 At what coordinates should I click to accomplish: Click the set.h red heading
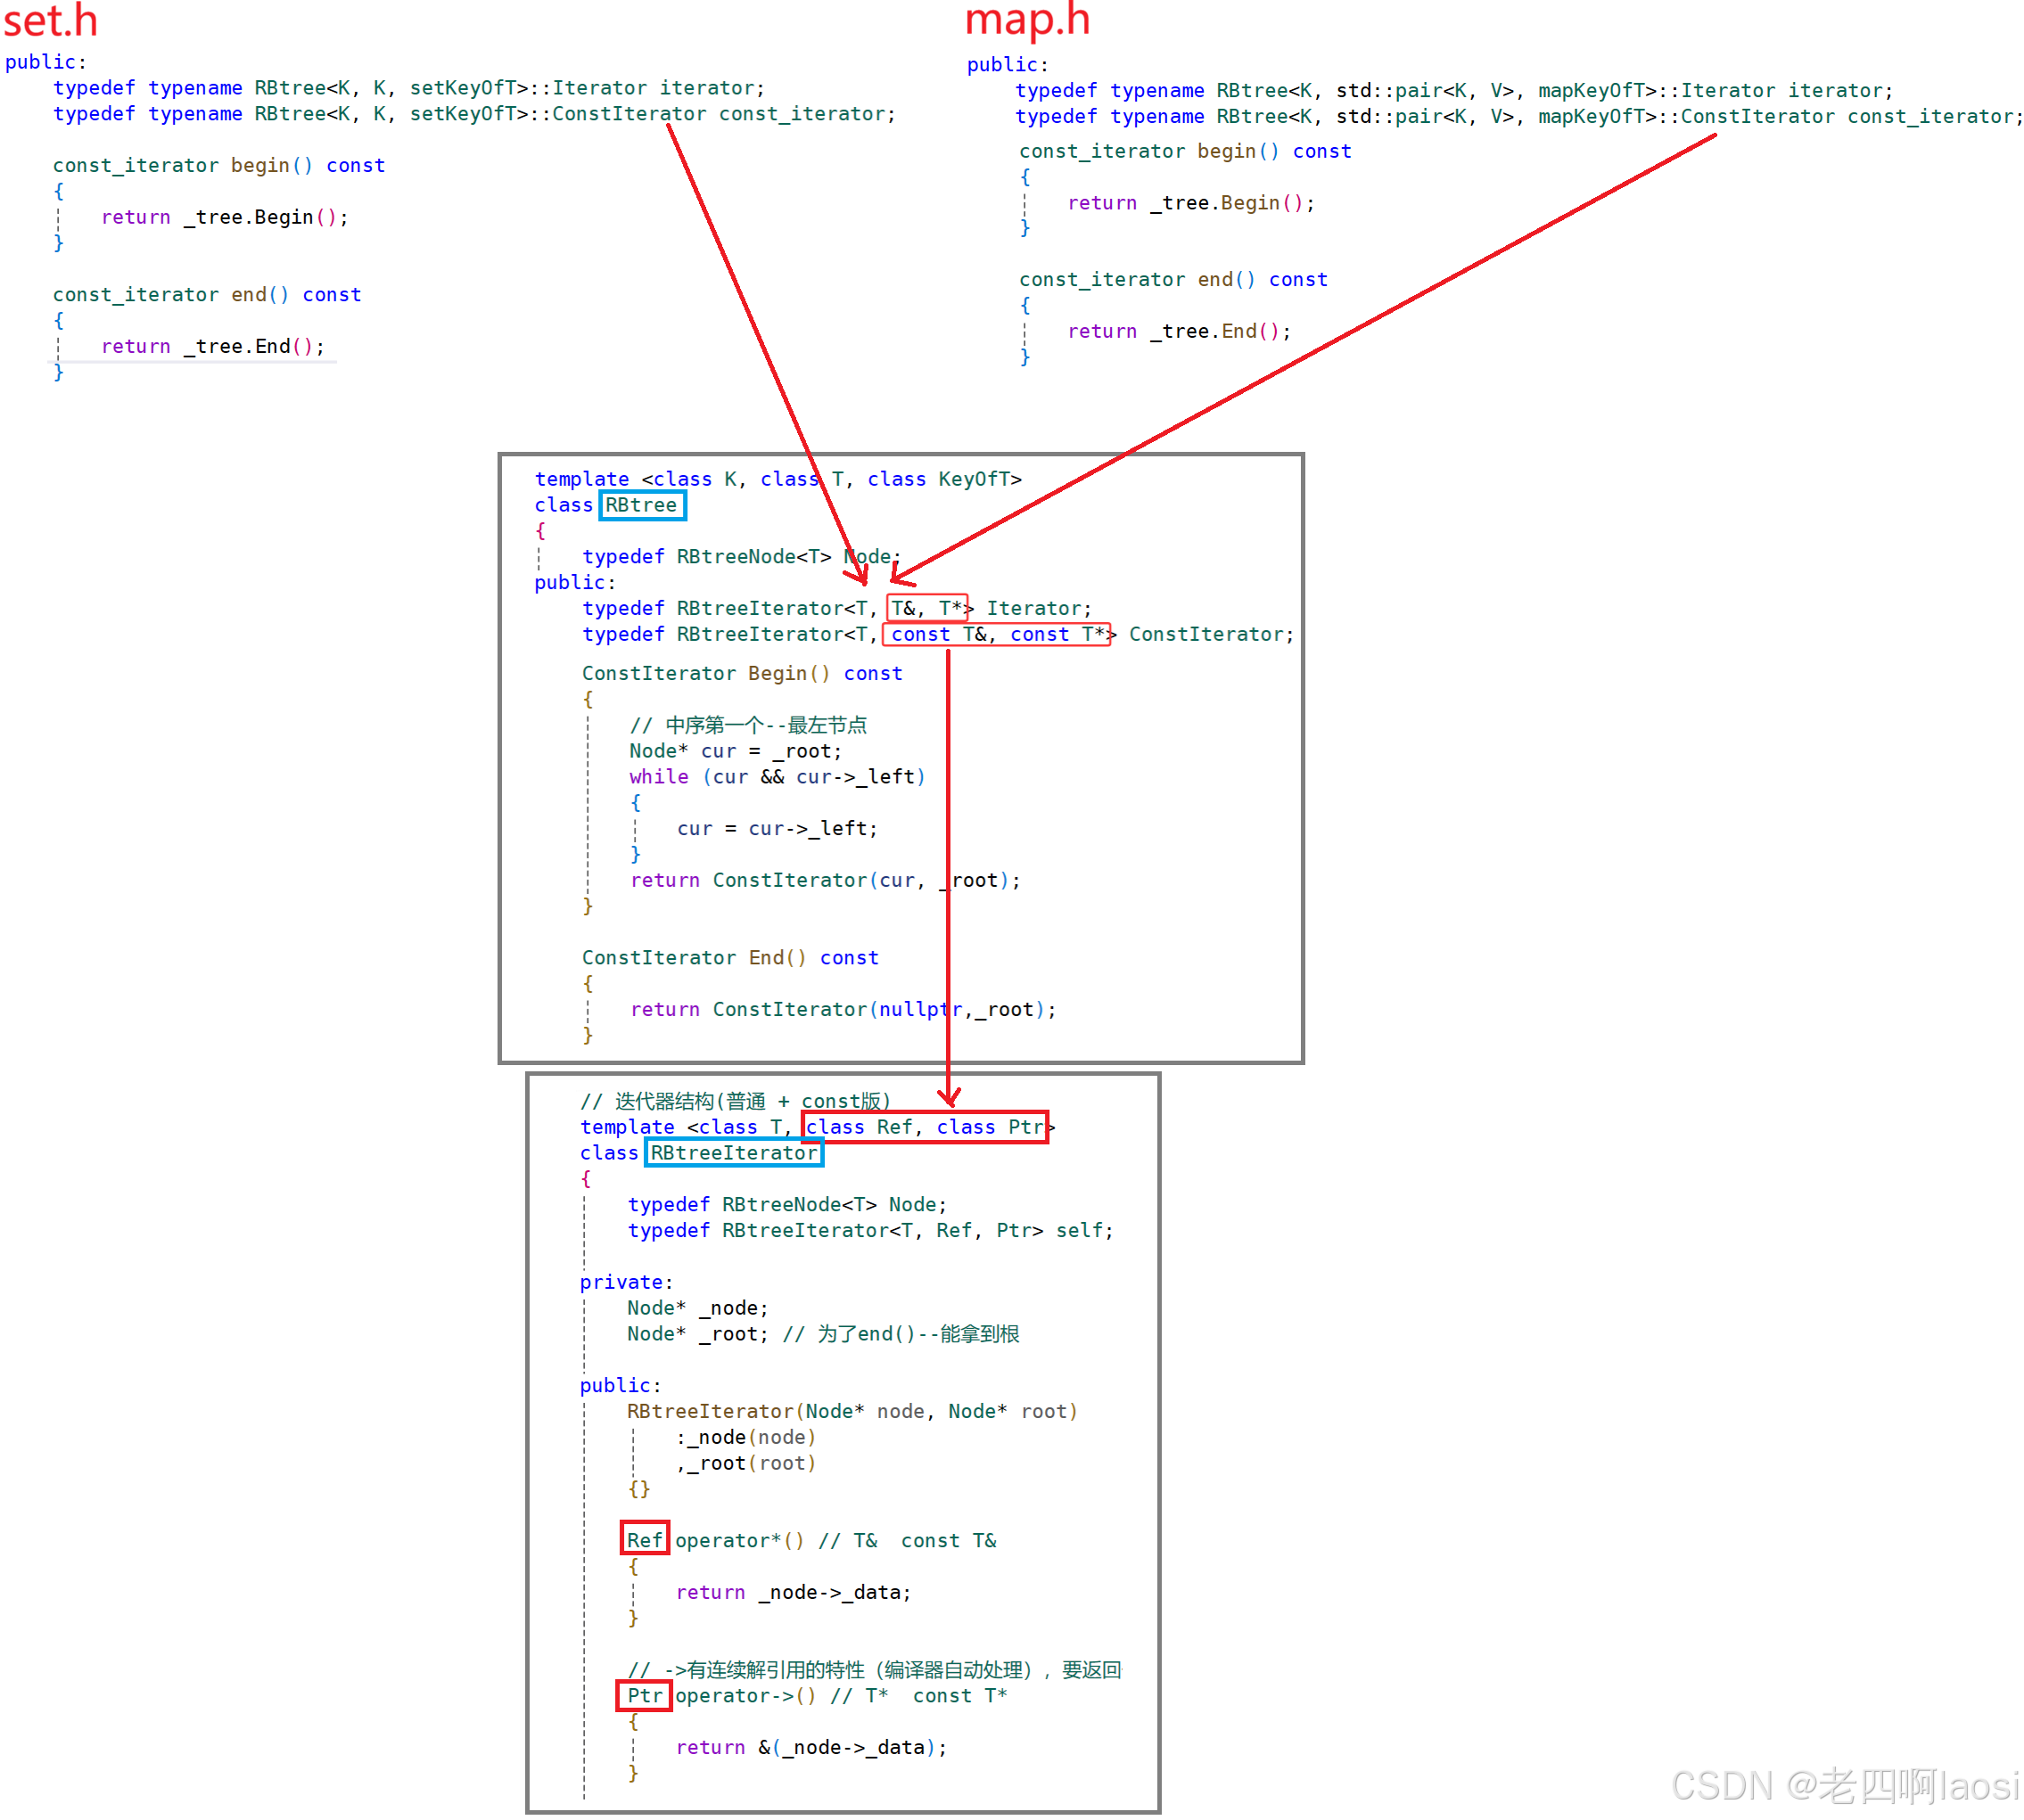click(x=50, y=20)
